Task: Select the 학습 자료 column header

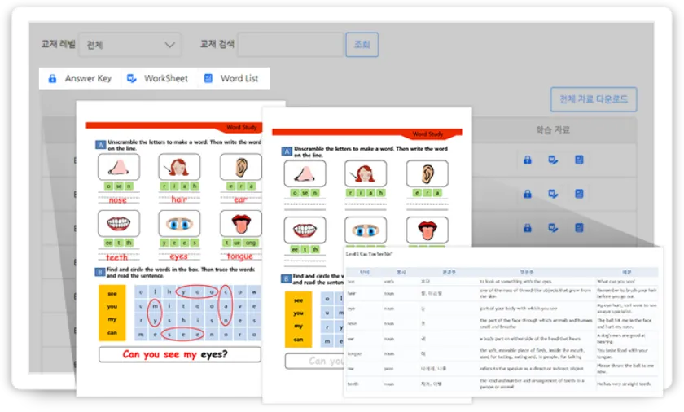Action: pyautogui.click(x=553, y=129)
